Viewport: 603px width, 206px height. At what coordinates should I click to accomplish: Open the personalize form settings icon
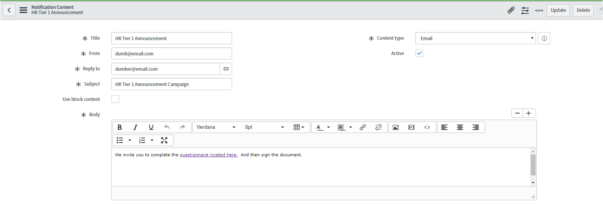pos(525,10)
